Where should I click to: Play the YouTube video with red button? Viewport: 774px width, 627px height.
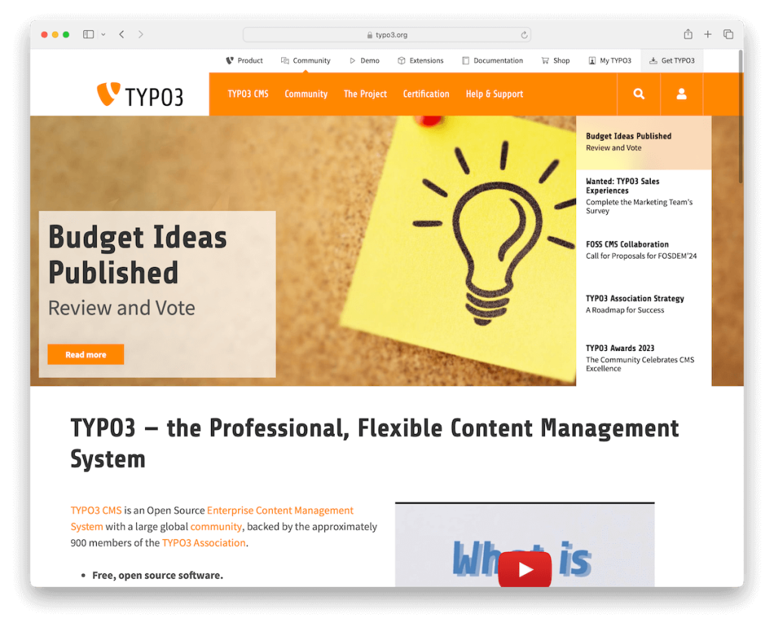click(525, 570)
